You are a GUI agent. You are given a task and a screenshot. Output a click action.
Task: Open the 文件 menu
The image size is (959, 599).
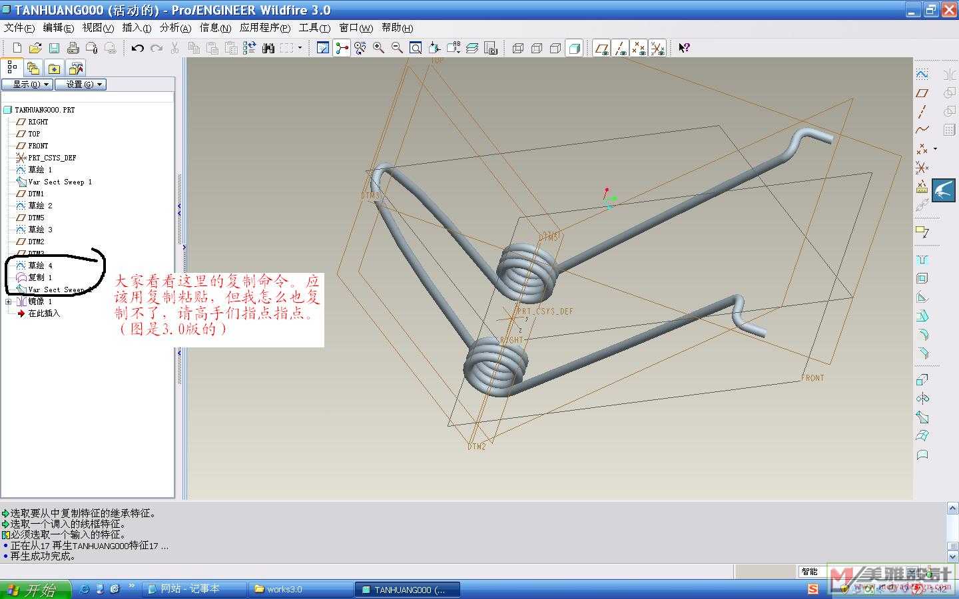[x=19, y=28]
